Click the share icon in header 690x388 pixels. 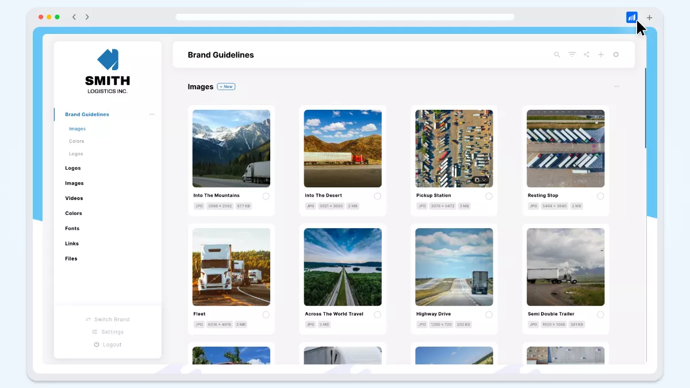point(586,55)
